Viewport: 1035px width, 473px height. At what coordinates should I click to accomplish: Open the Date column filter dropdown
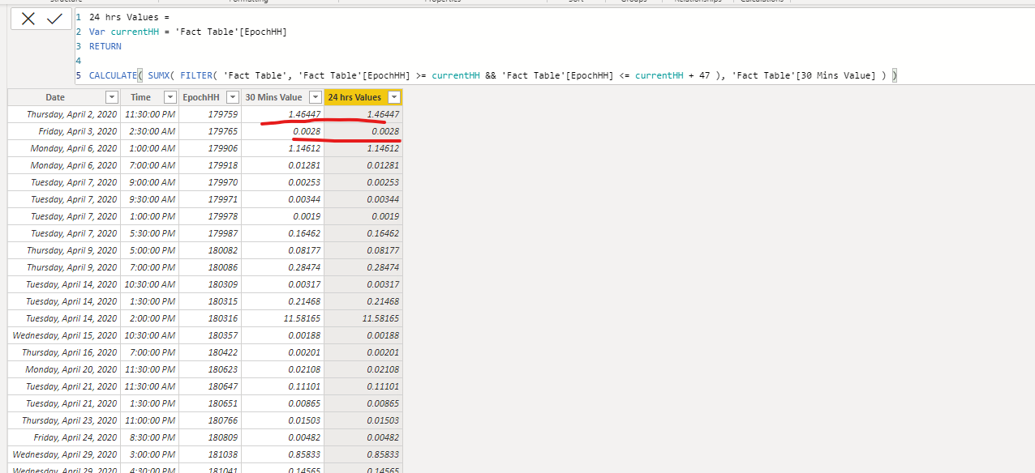tap(112, 97)
